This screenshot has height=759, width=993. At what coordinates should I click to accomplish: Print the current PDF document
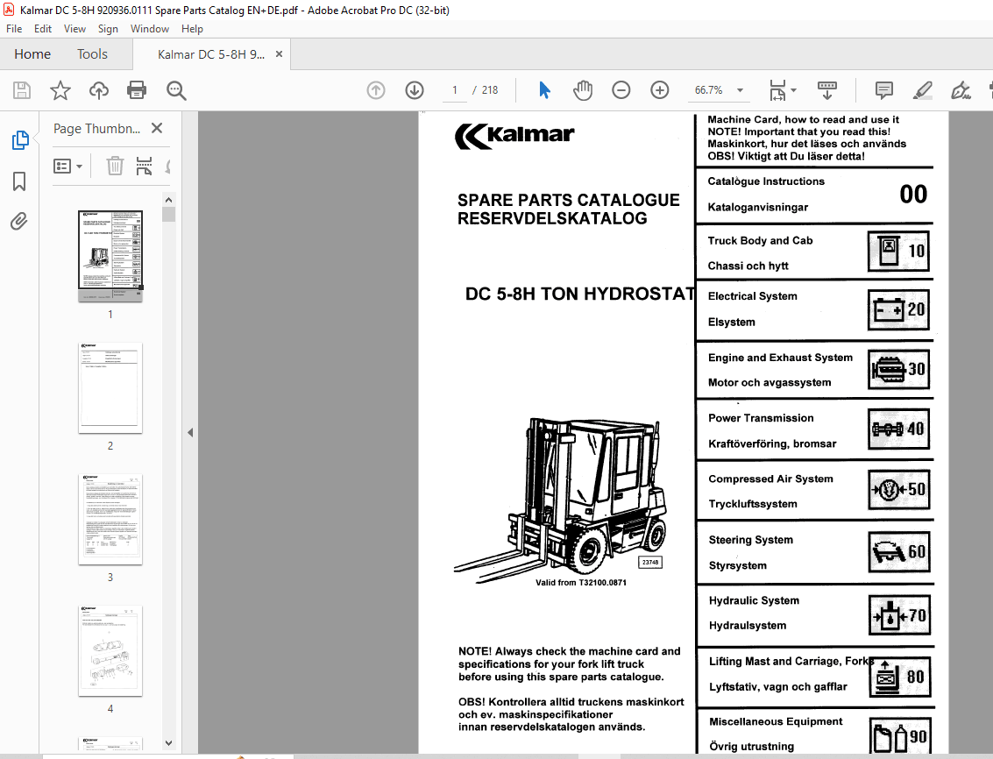pos(137,90)
